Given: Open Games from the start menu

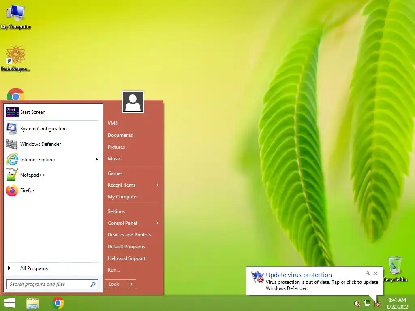Looking at the screenshot, I should pos(115,173).
